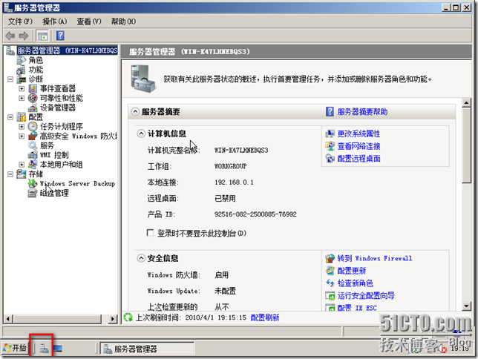
Task: Click the Windows Server Backup icon
Action: [33, 183]
